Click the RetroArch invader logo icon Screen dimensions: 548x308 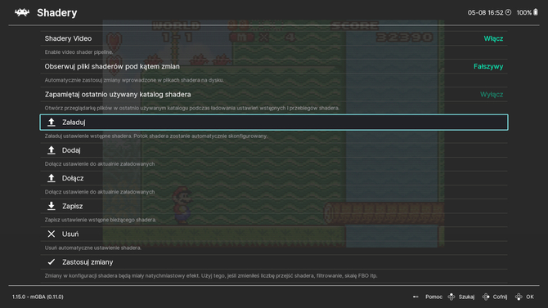pyautogui.click(x=22, y=12)
